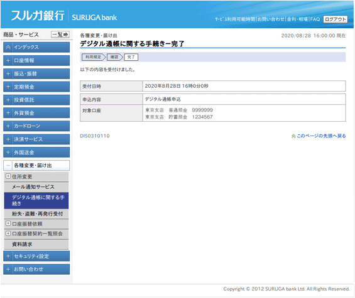
Task: Click the スルガ銀行 SURUGA bank logo
Action: [x=64, y=16]
